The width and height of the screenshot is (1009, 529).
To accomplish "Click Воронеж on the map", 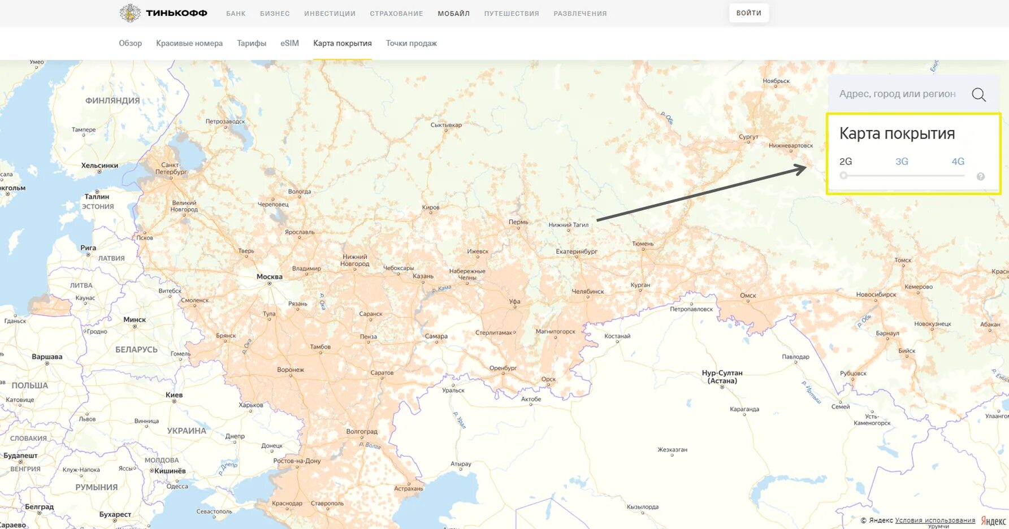I will (x=291, y=370).
